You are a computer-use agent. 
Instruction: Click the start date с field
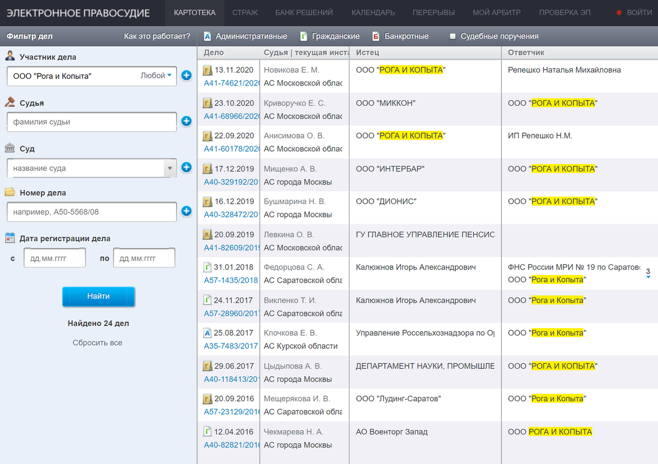click(x=55, y=258)
